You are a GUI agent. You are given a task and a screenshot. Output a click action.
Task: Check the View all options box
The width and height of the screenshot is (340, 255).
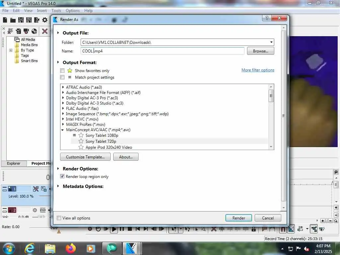pos(59,218)
